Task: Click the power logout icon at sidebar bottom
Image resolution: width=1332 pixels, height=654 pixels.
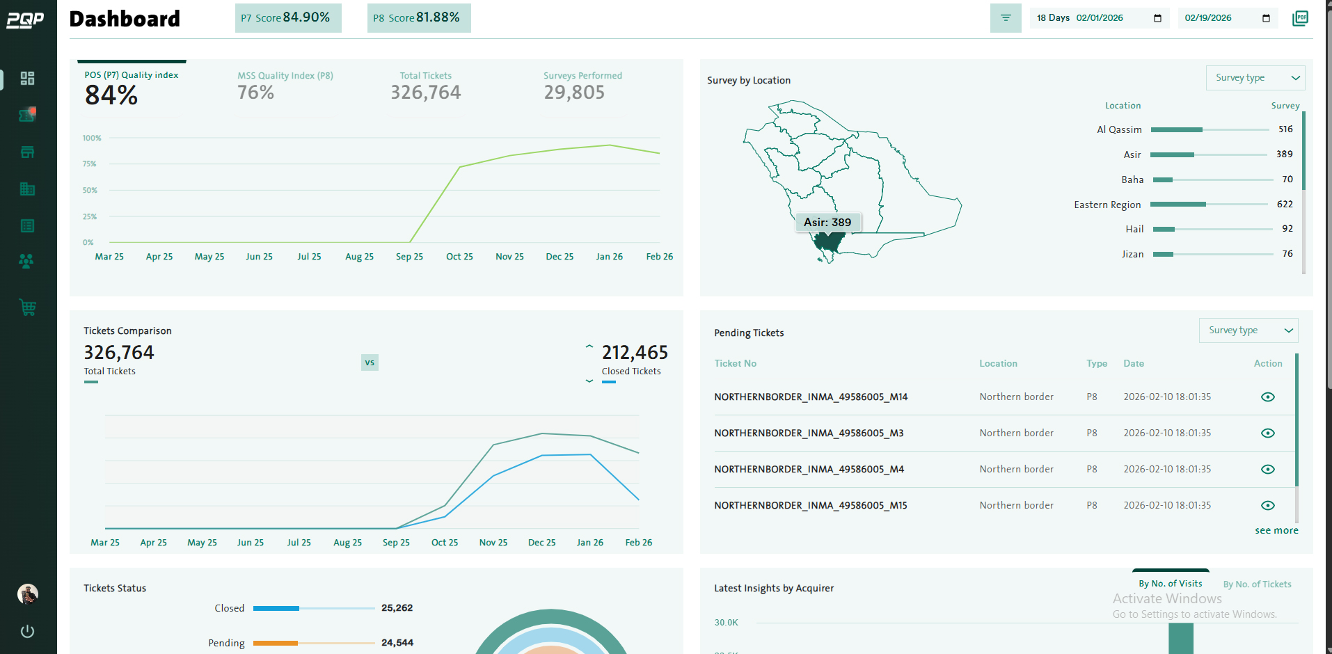Action: [x=27, y=632]
